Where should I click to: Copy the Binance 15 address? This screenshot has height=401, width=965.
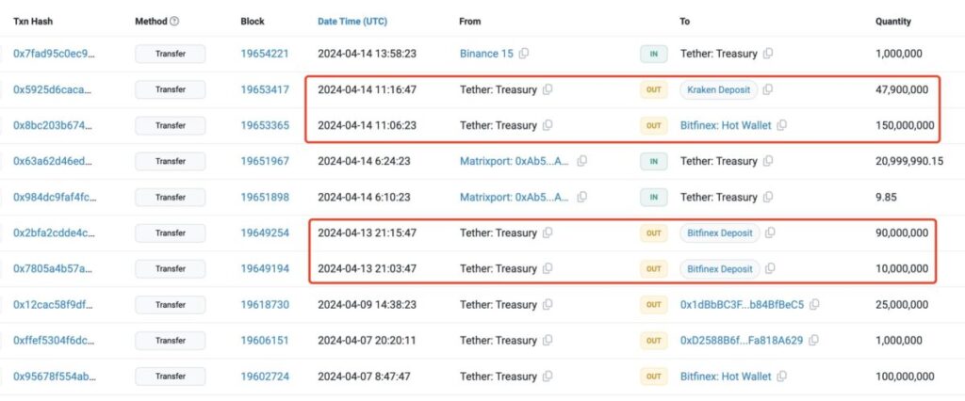coord(524,54)
